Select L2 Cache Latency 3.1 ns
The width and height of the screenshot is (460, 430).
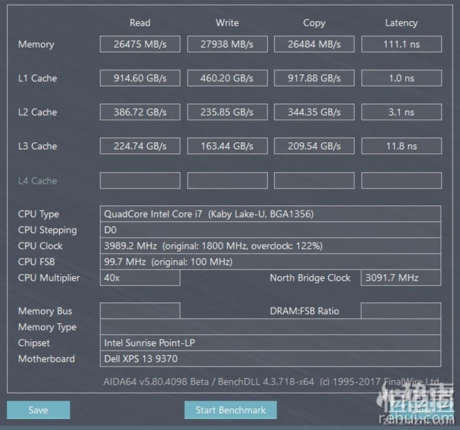(402, 112)
